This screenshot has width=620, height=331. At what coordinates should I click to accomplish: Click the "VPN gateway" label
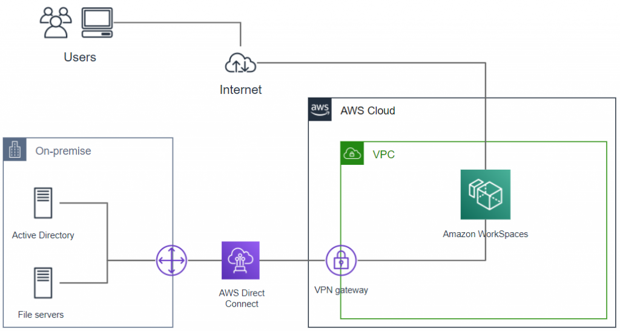(341, 290)
